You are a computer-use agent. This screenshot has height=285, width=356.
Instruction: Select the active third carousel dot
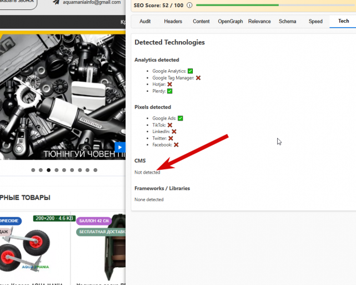point(48,170)
